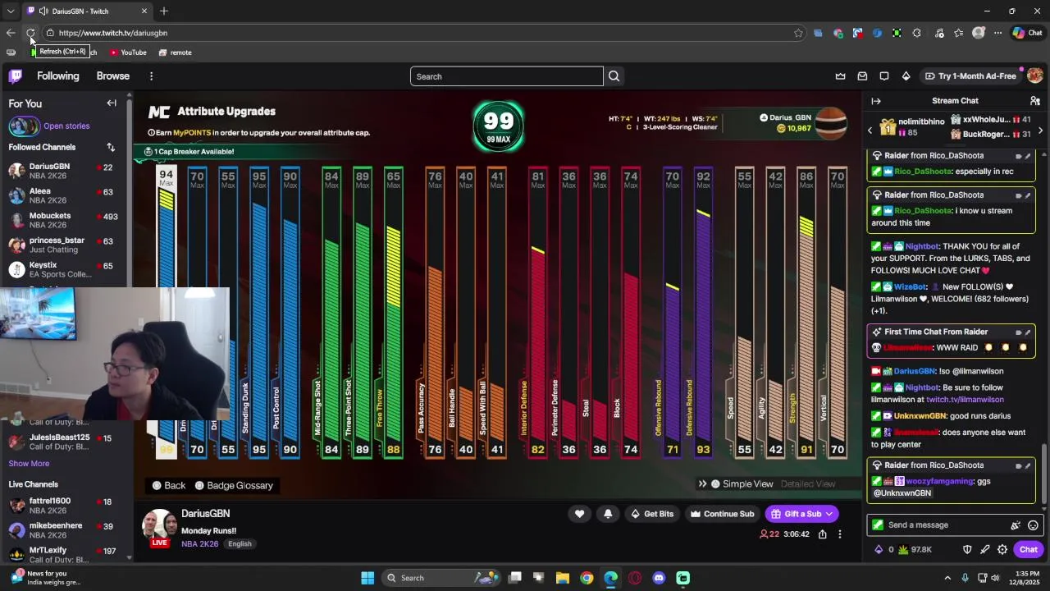
Task: Click the NBA 2K26 category link below stream
Action: click(199, 544)
